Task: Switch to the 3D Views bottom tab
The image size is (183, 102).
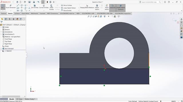Action: tap(19, 99)
